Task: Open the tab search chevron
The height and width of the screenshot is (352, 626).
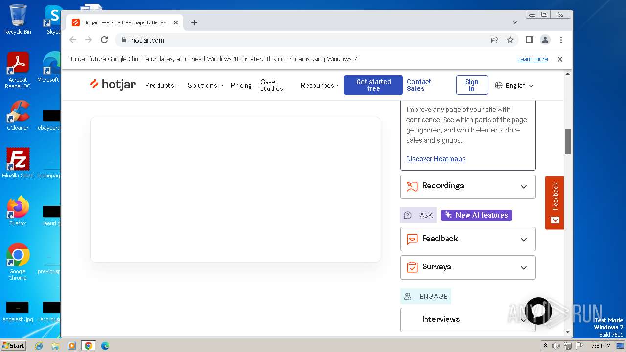Action: point(515,22)
